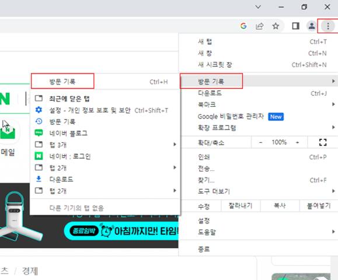Click Naver N icon beside 로그인 entry
The image size is (338, 280).
click(x=39, y=156)
